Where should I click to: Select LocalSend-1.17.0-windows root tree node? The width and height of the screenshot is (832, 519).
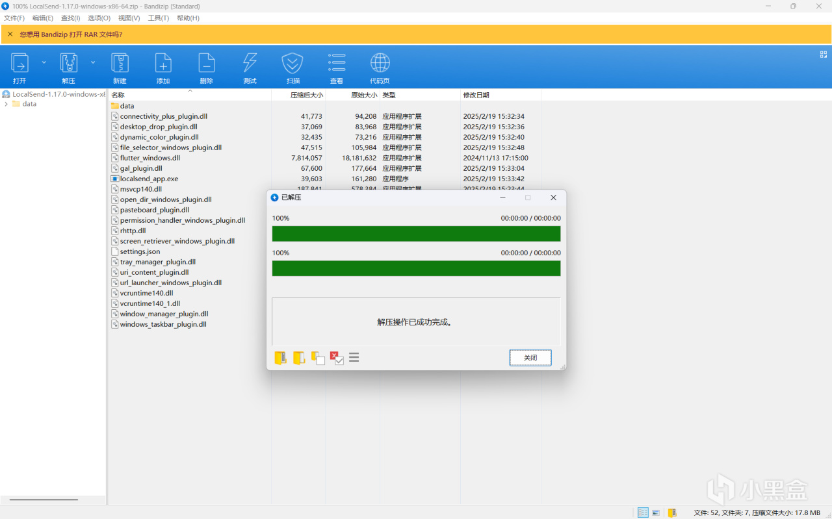(53, 94)
